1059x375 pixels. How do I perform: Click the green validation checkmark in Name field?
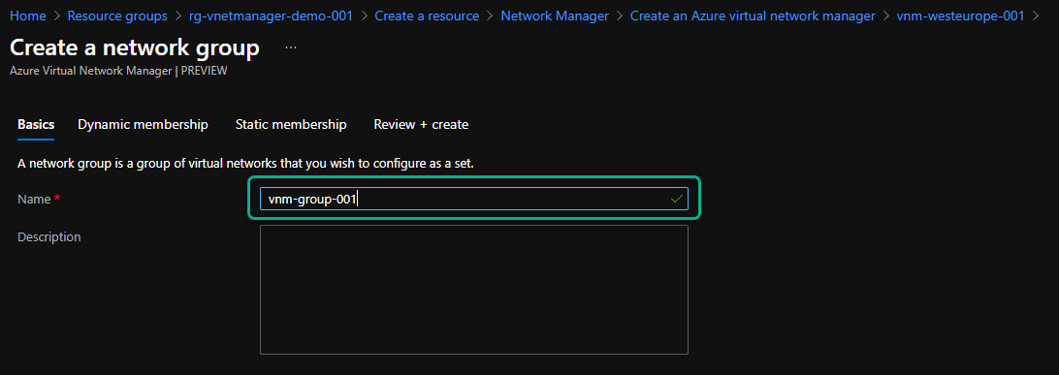[x=676, y=199]
